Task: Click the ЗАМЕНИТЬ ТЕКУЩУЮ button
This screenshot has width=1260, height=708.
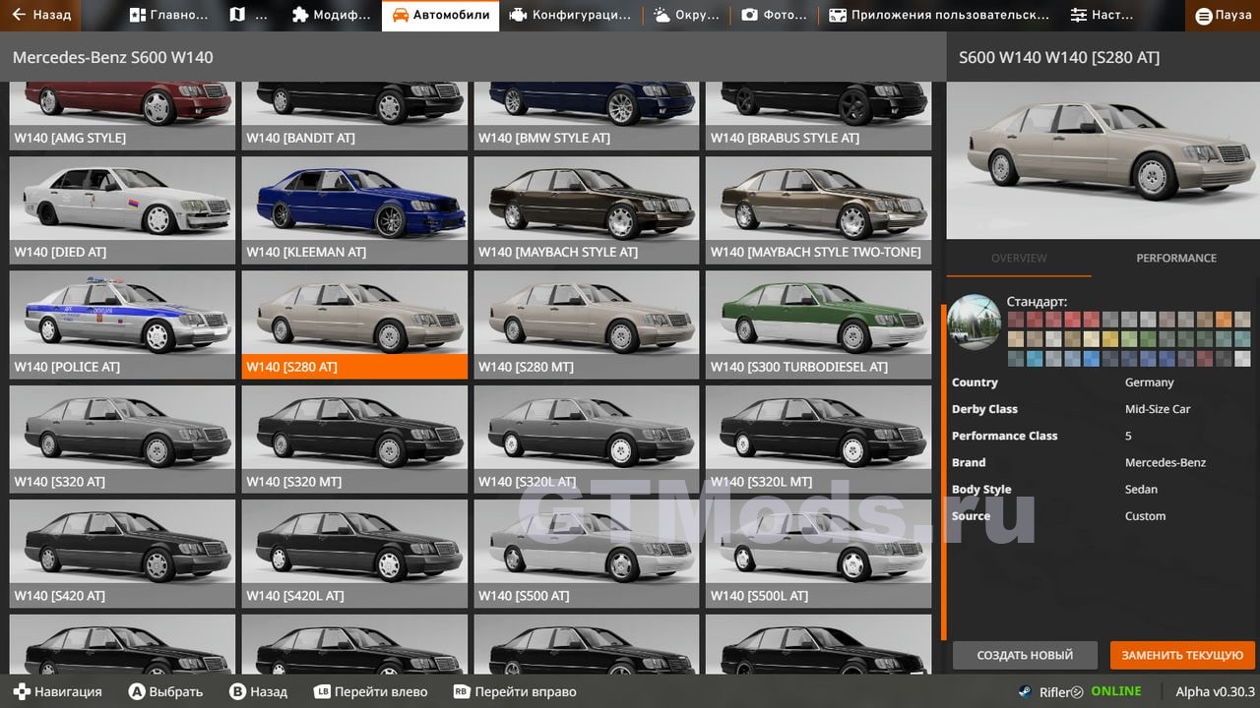Action: click(x=1182, y=655)
